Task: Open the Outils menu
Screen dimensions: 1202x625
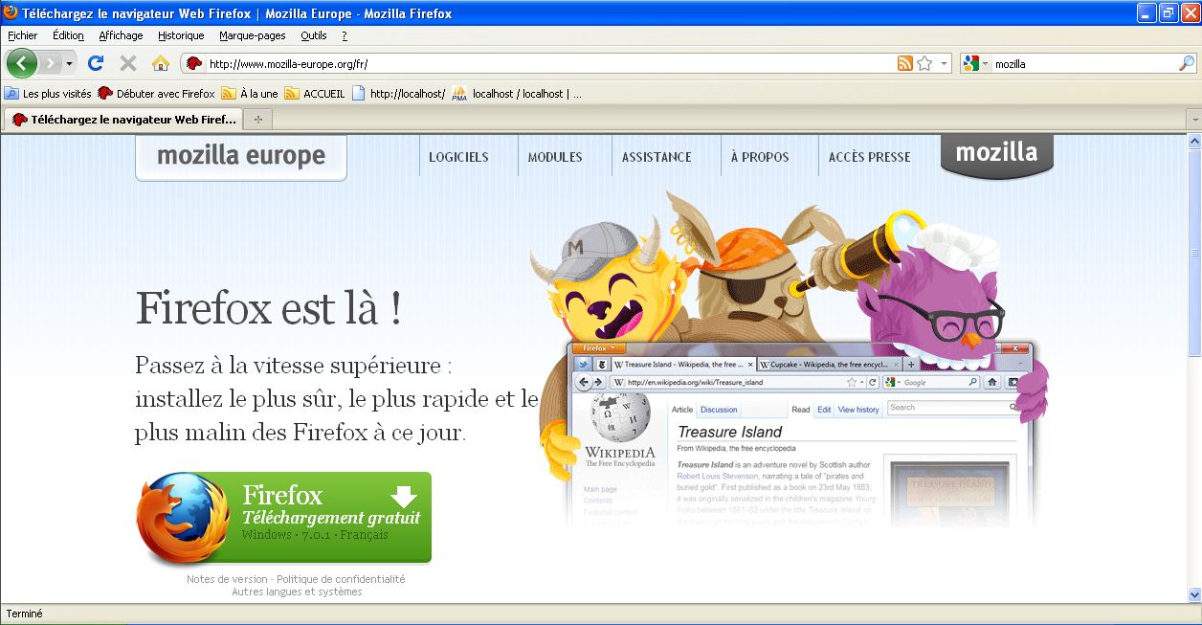Action: pos(314,35)
